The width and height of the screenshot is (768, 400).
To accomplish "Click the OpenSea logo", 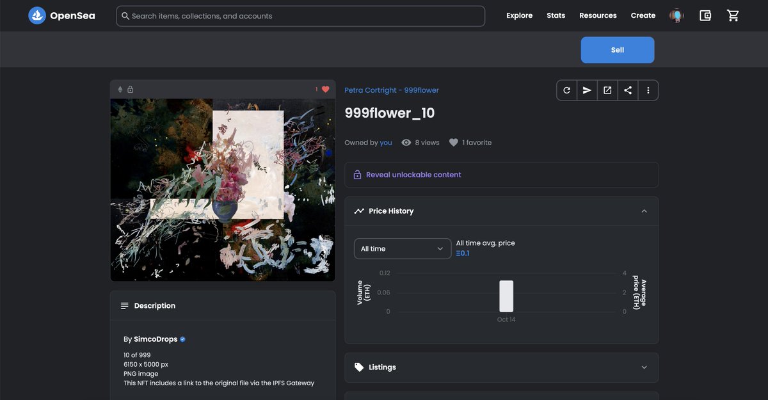I will point(37,15).
